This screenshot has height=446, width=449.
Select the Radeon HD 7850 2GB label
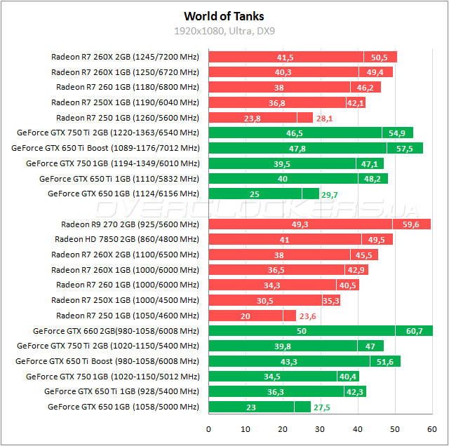126,239
